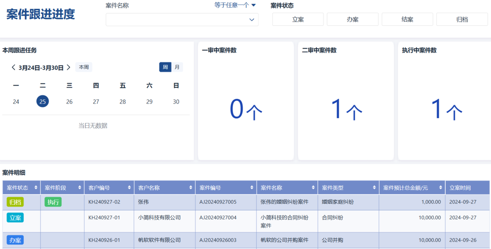Select the 归档 status filter button
491x249 pixels.
(x=462, y=19)
